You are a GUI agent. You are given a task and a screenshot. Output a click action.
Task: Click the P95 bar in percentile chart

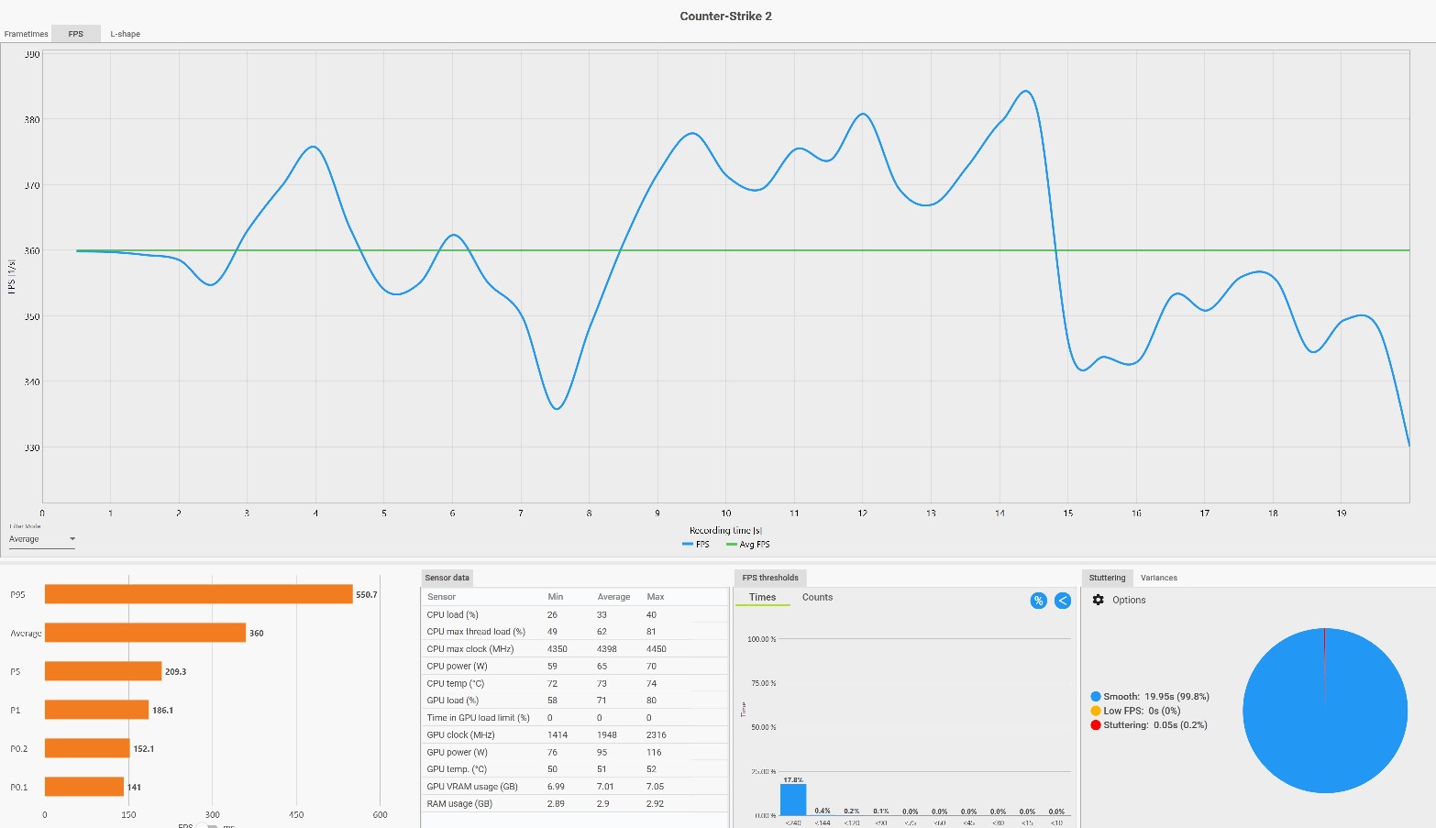point(199,594)
